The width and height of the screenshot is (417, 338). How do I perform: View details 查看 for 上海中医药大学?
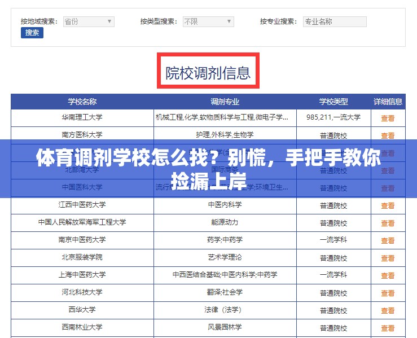click(x=388, y=275)
